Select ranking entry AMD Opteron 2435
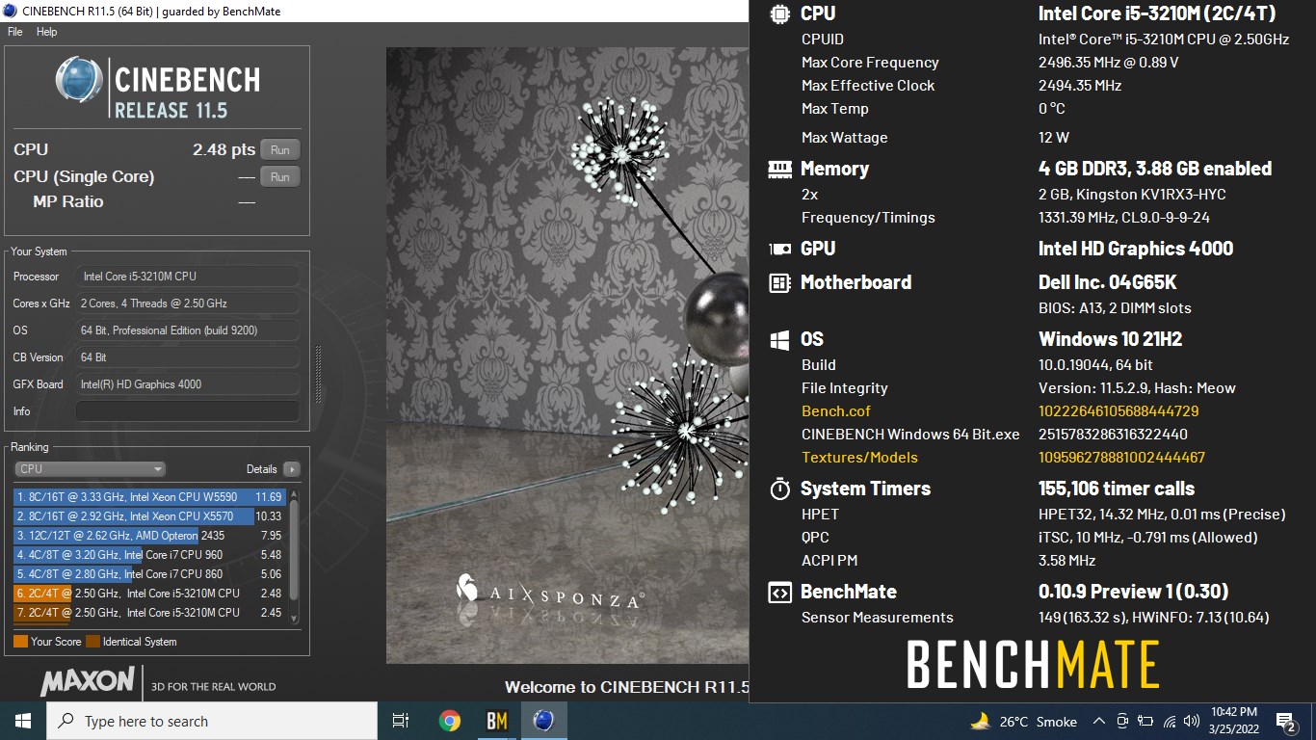The height and width of the screenshot is (740, 1316). (149, 536)
